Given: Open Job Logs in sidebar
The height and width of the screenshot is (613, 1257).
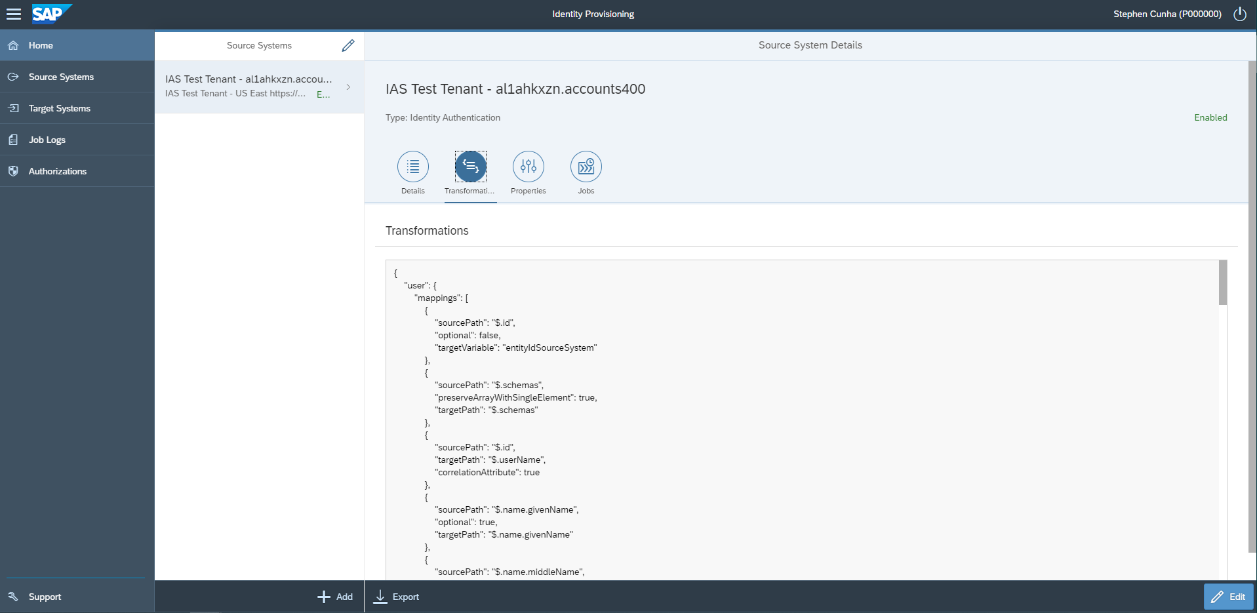Looking at the screenshot, I should [77, 140].
